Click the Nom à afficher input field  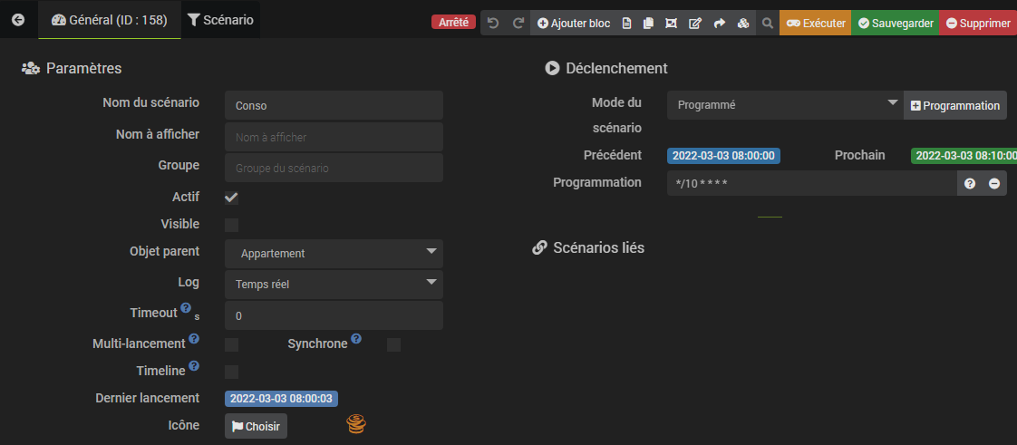334,137
